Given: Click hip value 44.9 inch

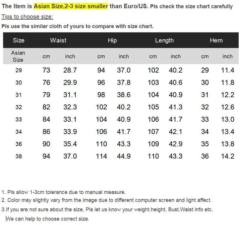Looking at the screenshot, I should 124,156.
